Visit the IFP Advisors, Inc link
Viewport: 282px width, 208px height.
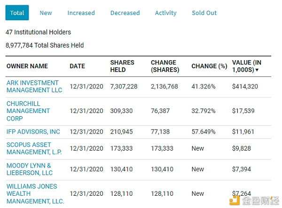33,132
